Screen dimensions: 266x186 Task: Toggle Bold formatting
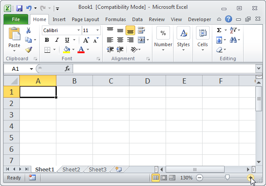click(x=47, y=40)
